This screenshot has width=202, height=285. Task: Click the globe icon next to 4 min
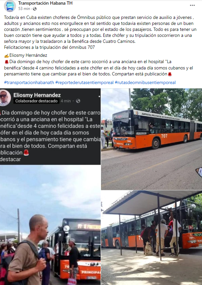(x=78, y=101)
